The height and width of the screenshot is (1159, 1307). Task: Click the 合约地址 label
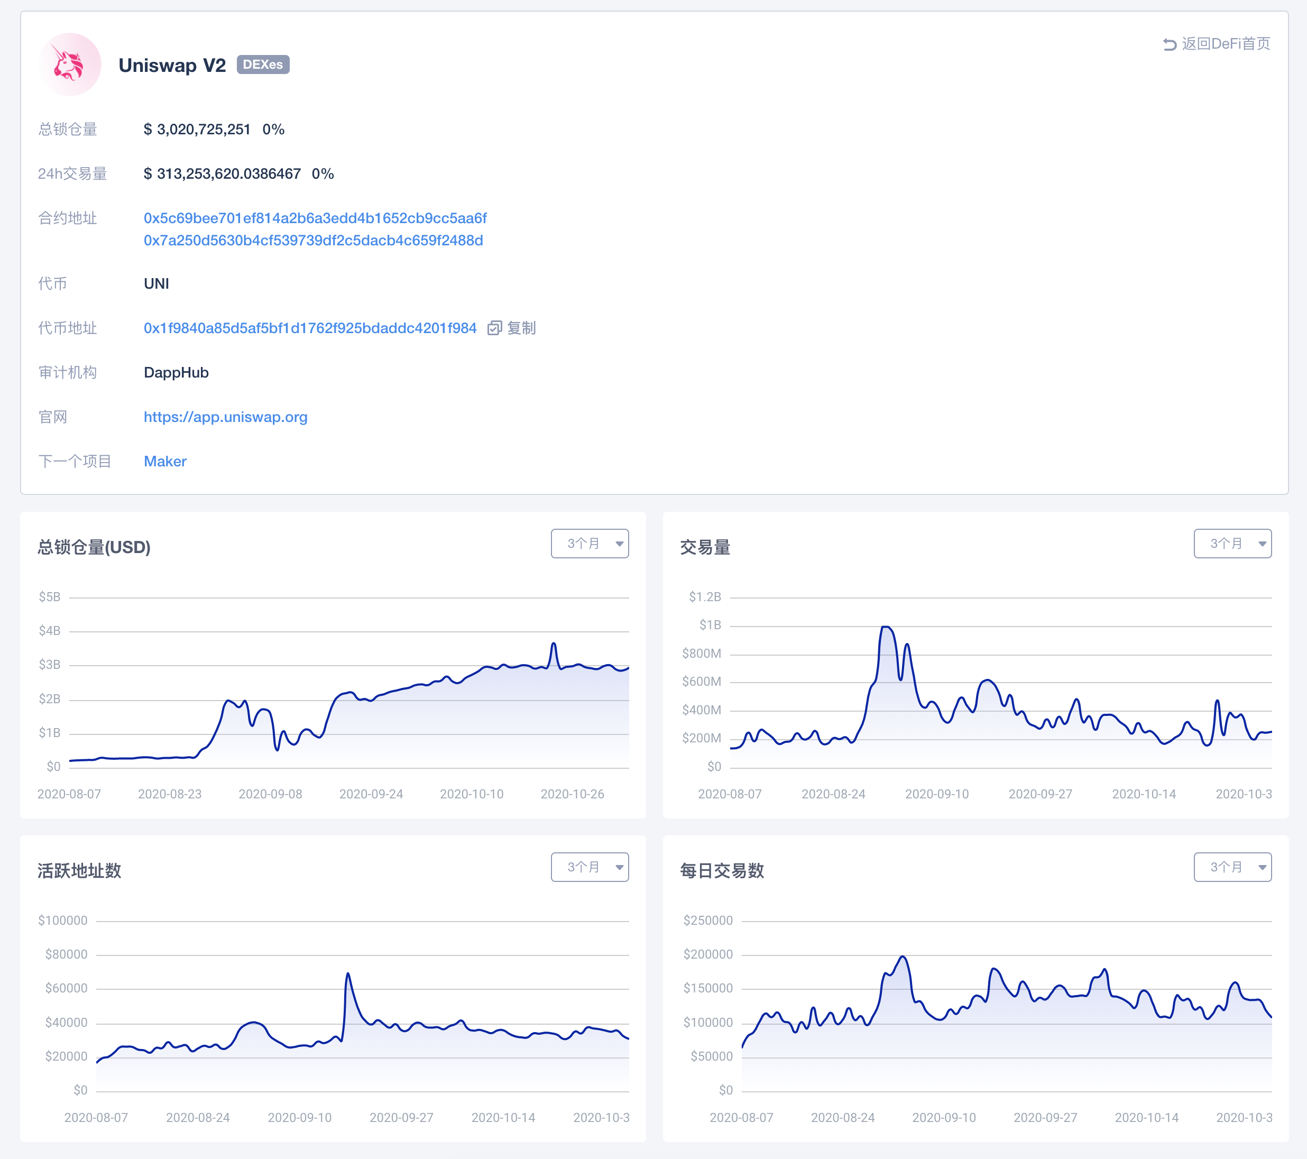68,218
